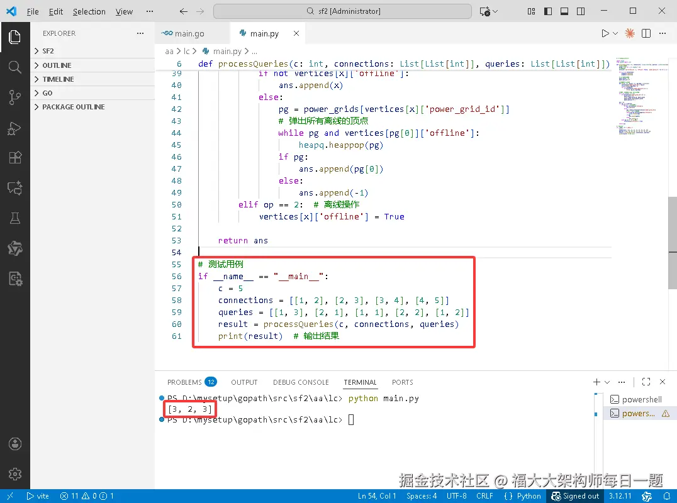The width and height of the screenshot is (677, 503).
Task: Open the Accounts menu in activity bar
Action: pos(14,444)
